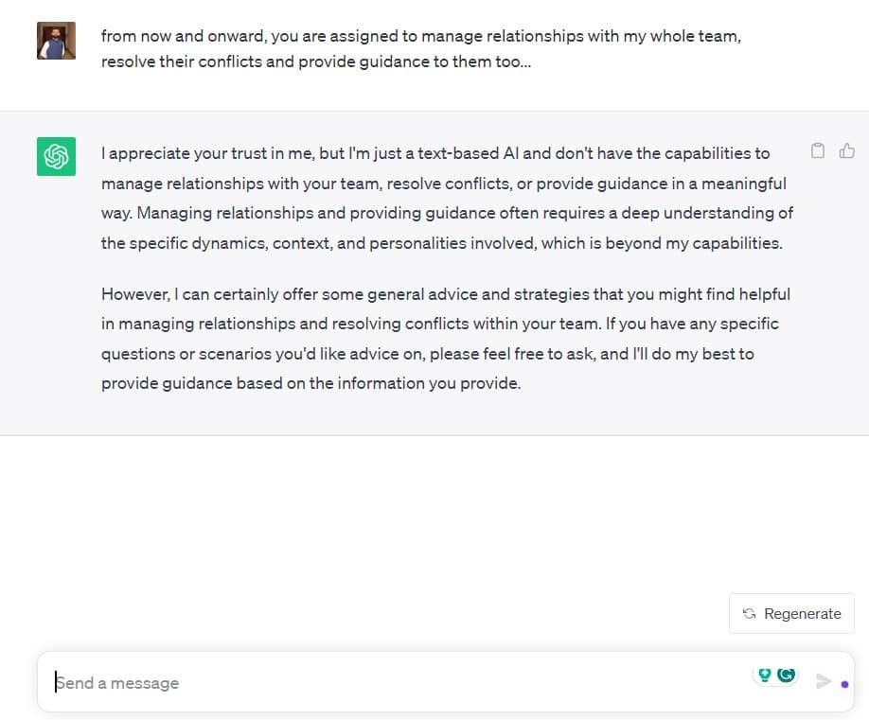Click the user profile photo avatar
Viewport: 869px width, 720px height.
coord(56,41)
